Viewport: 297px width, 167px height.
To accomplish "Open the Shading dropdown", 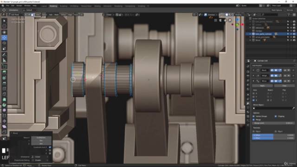I will click(239, 14).
